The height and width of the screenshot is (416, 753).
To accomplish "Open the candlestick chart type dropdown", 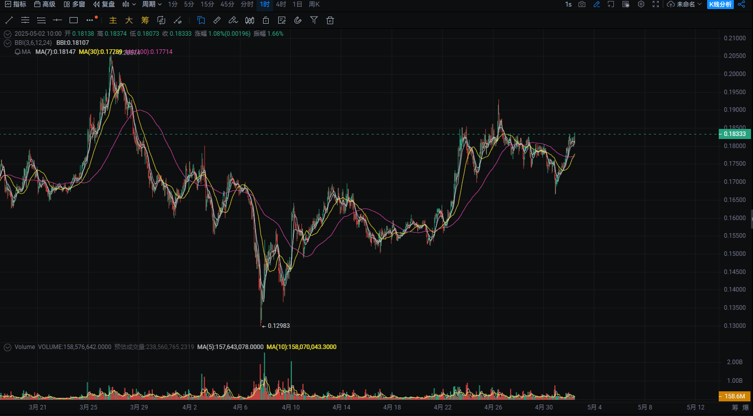I will [129, 4].
